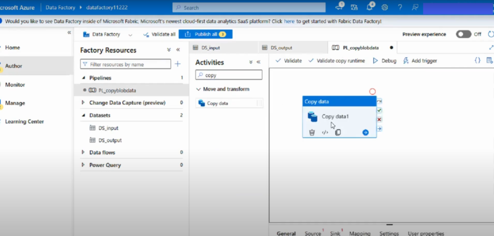Toggle the Preview experience switch
The height and width of the screenshot is (236, 494).
tap(464, 34)
